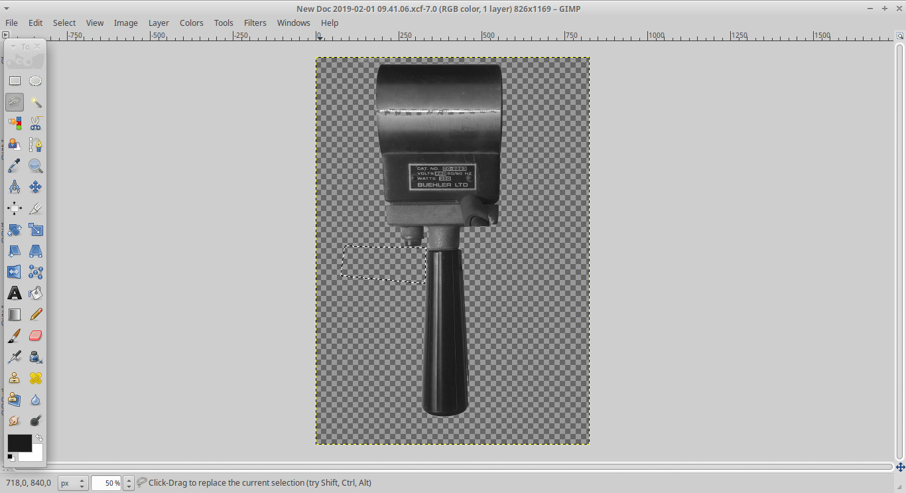This screenshot has width=906, height=493.
Task: Open the toolbox tab menu triangle
Action: [13, 46]
